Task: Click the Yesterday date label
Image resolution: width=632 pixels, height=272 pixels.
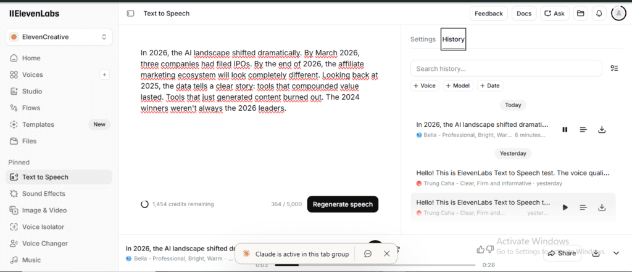Action: tap(513, 153)
